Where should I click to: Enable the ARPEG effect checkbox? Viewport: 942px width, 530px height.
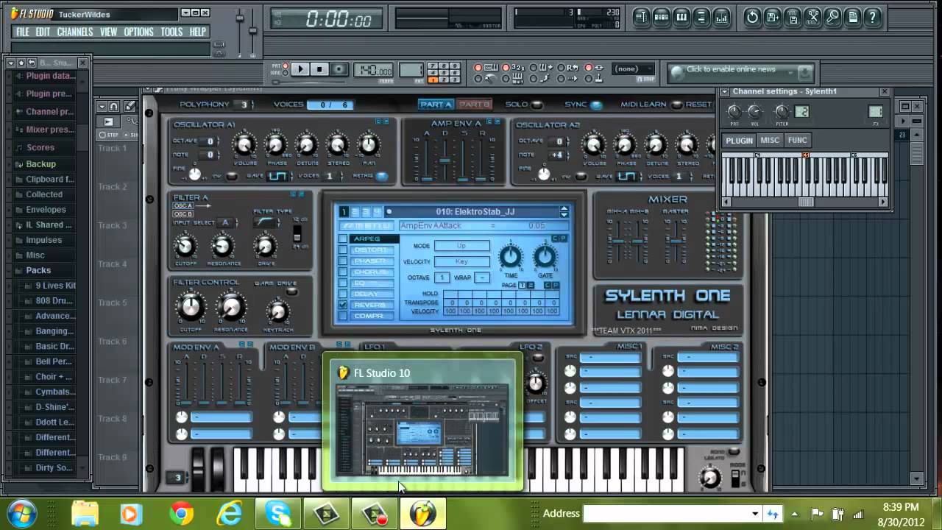tap(343, 239)
